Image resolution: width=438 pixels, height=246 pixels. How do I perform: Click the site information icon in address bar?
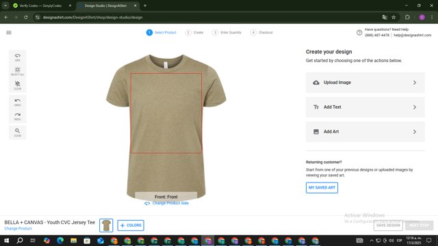(x=38, y=17)
